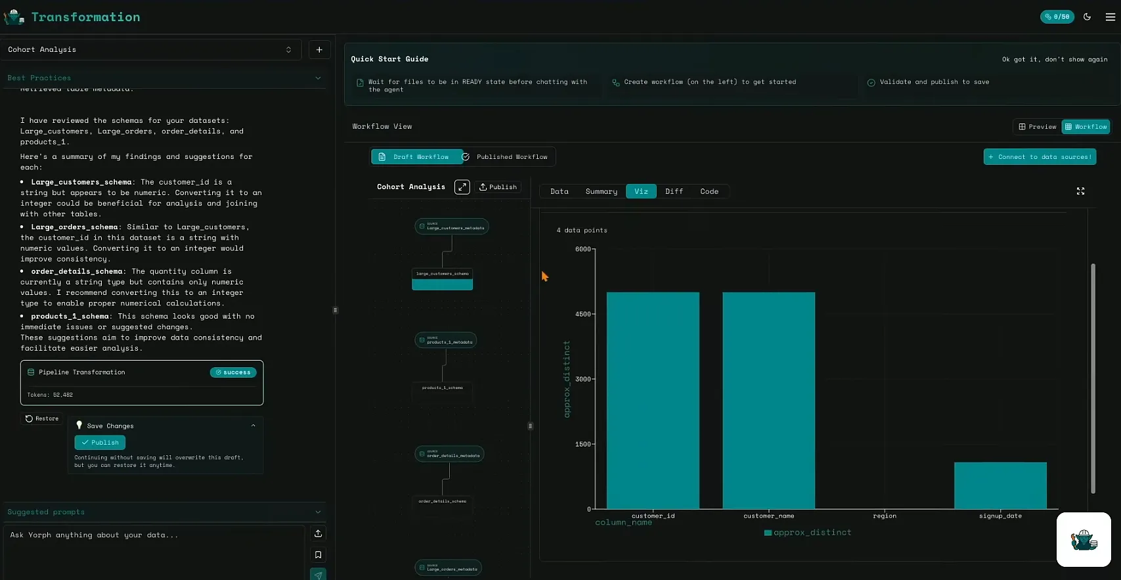Viewport: 1121px width, 580px height.
Task: Switch to Draft Workflow
Action: [416, 157]
